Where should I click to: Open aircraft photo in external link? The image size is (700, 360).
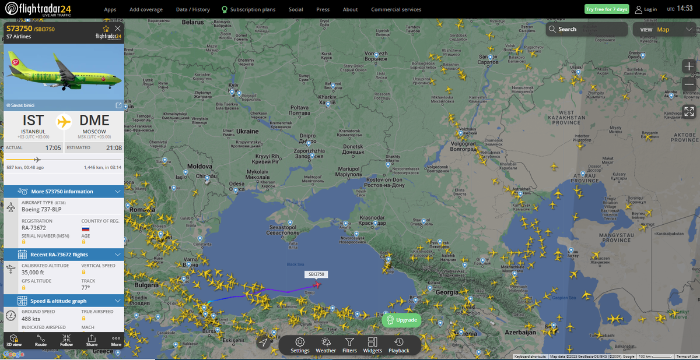pyautogui.click(x=118, y=105)
